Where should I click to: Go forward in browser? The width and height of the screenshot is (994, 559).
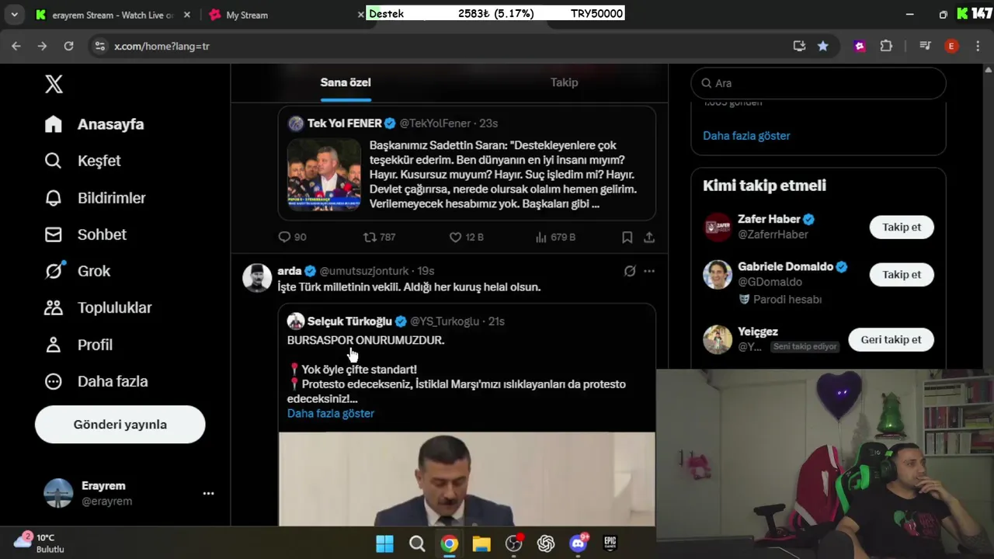pyautogui.click(x=42, y=47)
